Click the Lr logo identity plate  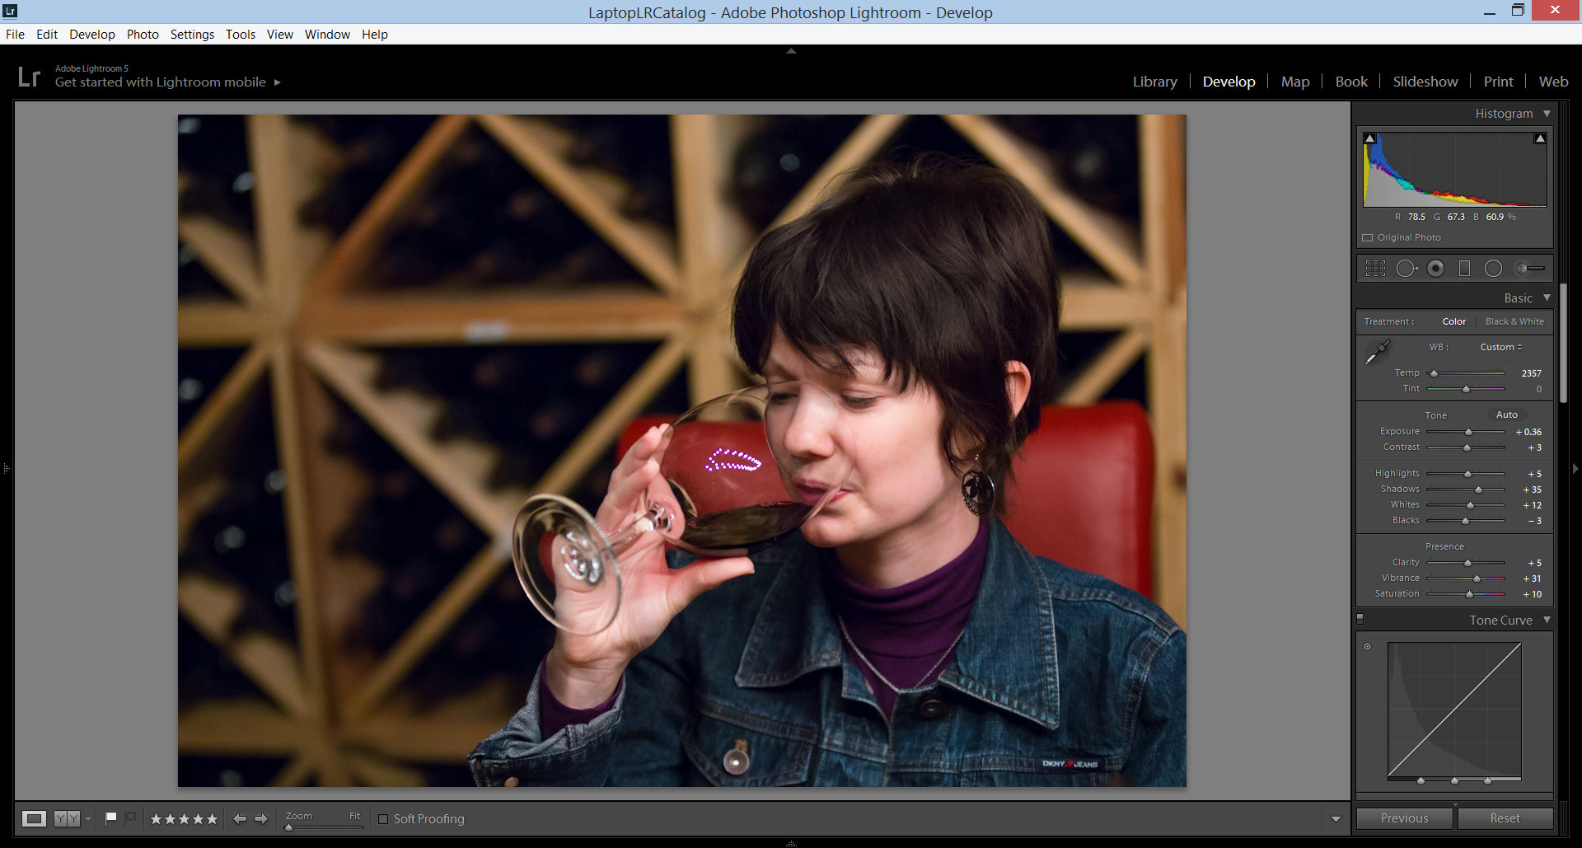pyautogui.click(x=29, y=77)
